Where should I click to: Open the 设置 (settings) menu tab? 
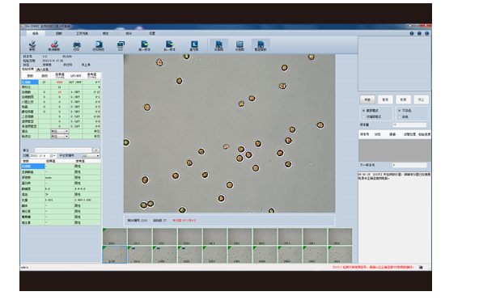click(x=152, y=33)
